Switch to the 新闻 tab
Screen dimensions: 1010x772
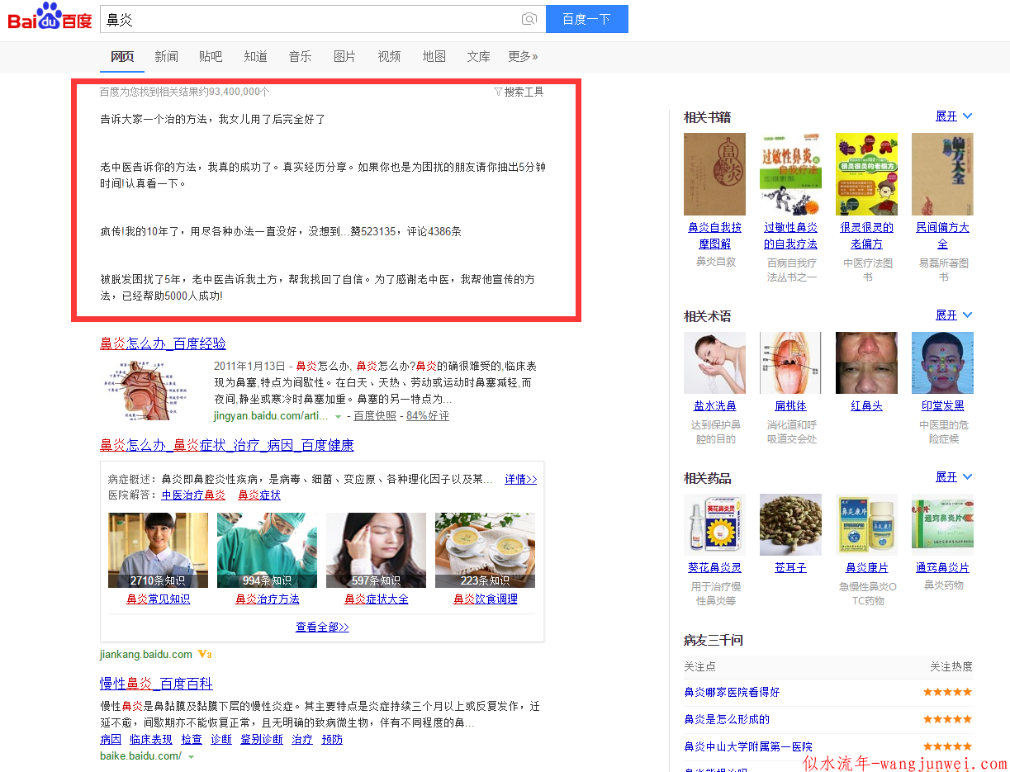click(x=167, y=56)
